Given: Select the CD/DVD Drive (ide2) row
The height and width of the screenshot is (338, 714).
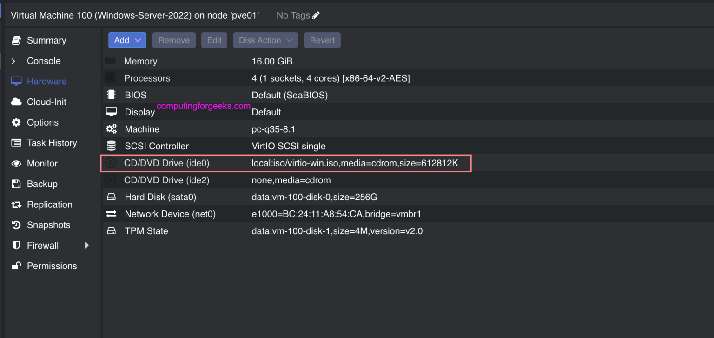Looking at the screenshot, I should pyautogui.click(x=286, y=180).
